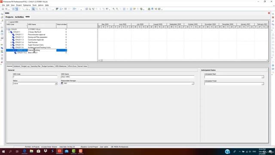
Task: Open the Budget Log tab
Action: click(x=25, y=66)
